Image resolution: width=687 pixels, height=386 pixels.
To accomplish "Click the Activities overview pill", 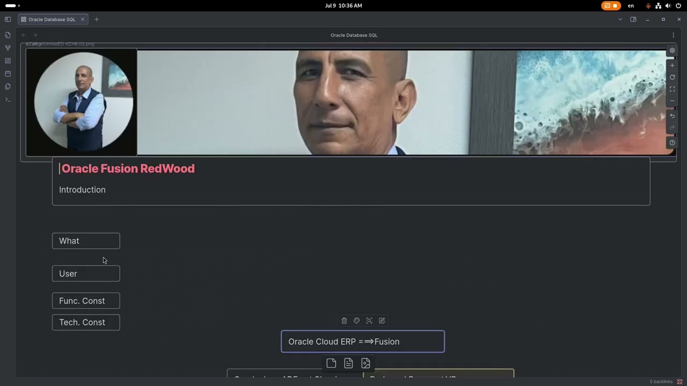I will point(11,5).
